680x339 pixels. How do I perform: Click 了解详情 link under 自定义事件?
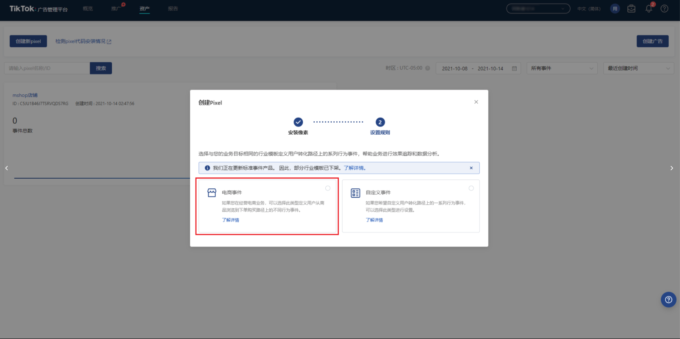pyautogui.click(x=374, y=220)
